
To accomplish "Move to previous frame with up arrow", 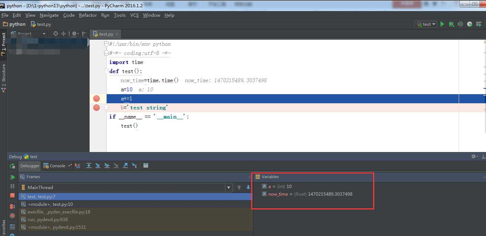I will coord(239,187).
